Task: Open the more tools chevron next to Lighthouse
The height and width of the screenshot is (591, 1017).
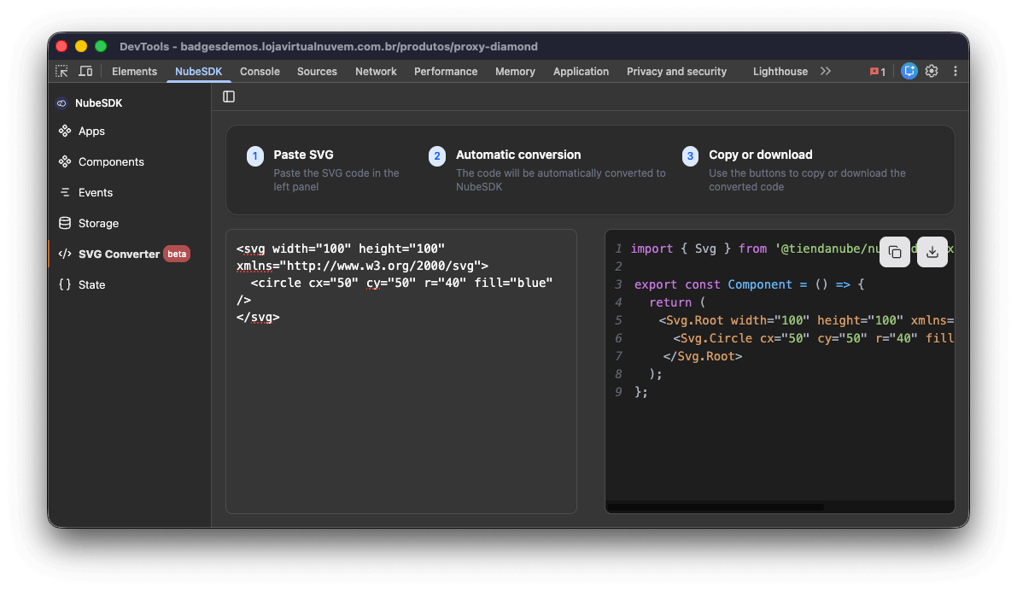Action: point(825,72)
